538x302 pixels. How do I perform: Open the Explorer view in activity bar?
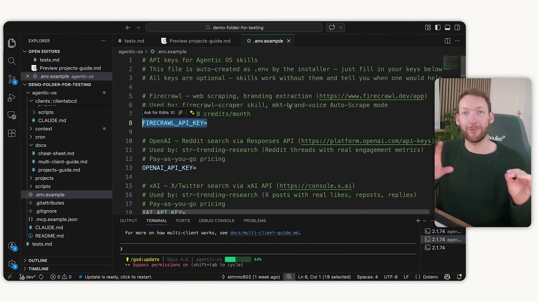[12, 43]
